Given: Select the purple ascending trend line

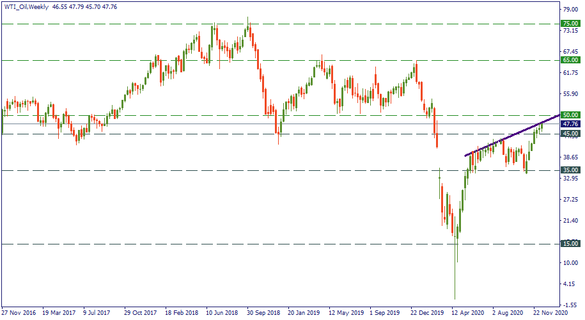Looking at the screenshot, I should [x=511, y=136].
